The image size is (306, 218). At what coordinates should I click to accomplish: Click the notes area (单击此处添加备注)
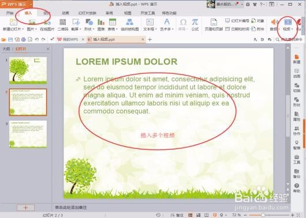tap(71, 208)
